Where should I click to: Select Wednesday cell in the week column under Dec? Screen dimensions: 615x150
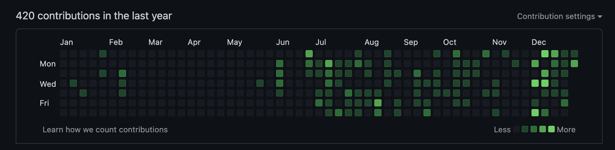coord(535,83)
